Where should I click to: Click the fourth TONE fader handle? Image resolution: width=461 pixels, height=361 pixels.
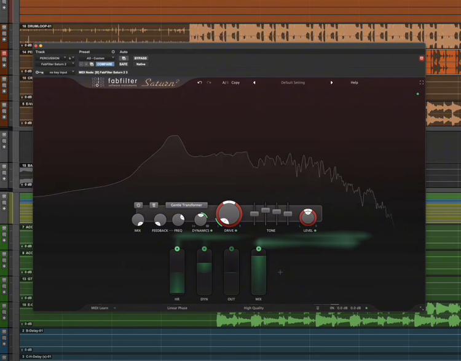(288, 213)
